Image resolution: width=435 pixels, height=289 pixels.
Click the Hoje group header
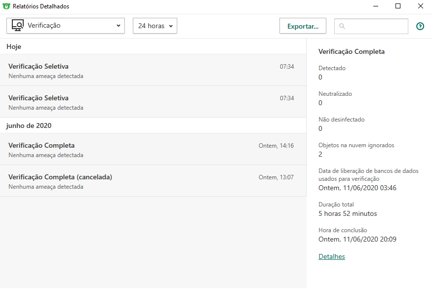(x=14, y=46)
